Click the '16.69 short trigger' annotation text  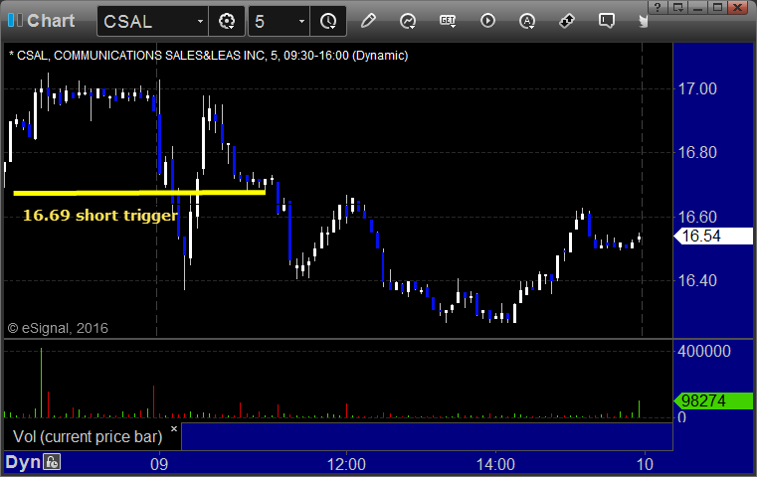pos(100,215)
